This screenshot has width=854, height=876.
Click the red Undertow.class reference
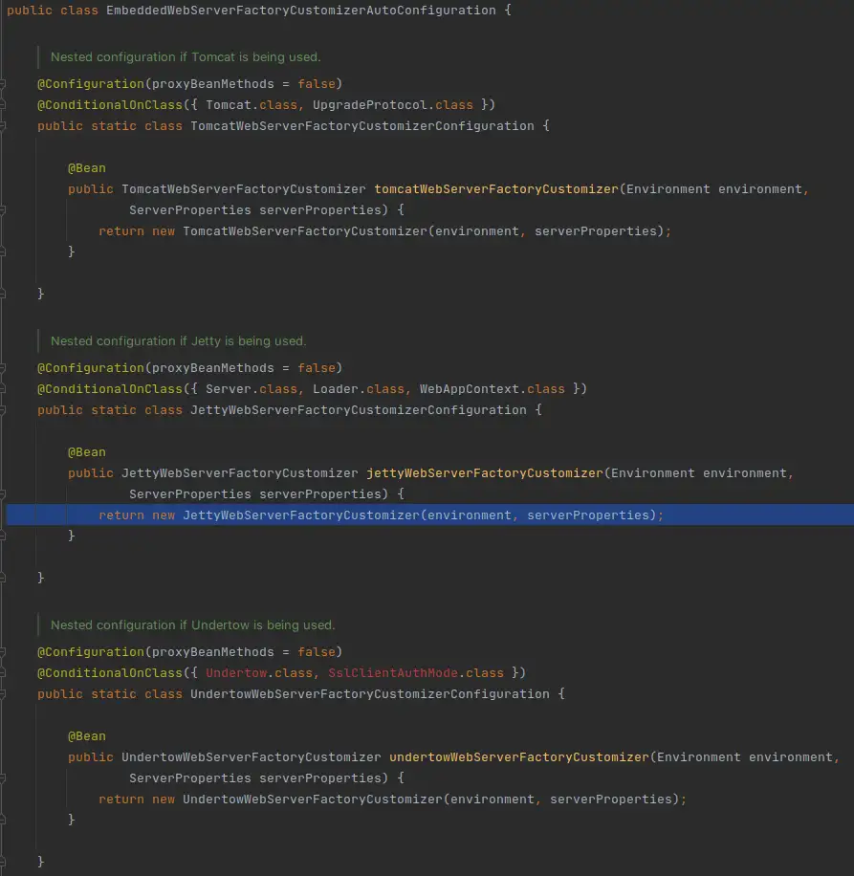point(259,673)
